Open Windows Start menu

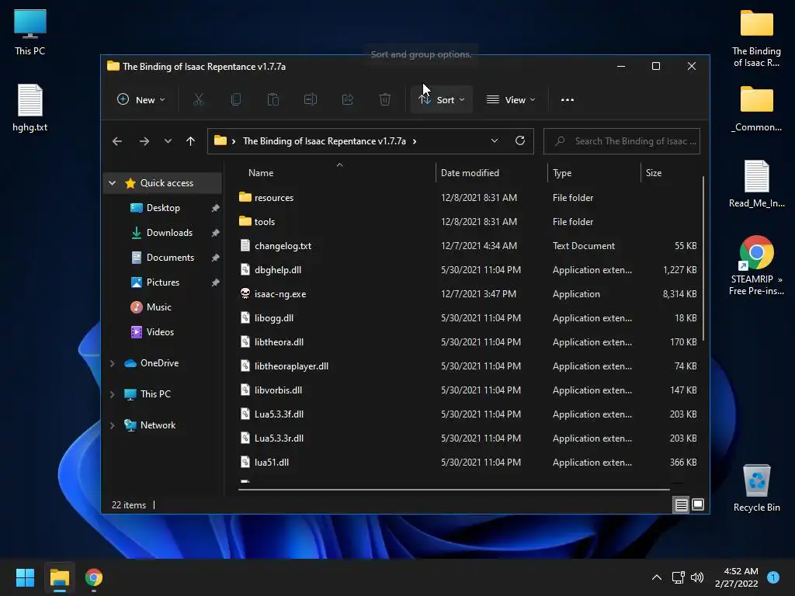coord(25,577)
